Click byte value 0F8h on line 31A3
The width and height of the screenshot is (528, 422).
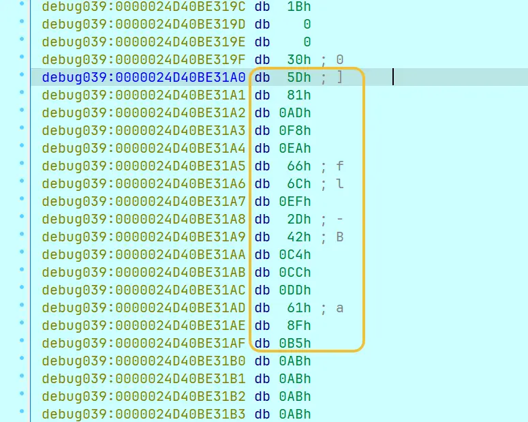[x=295, y=131]
